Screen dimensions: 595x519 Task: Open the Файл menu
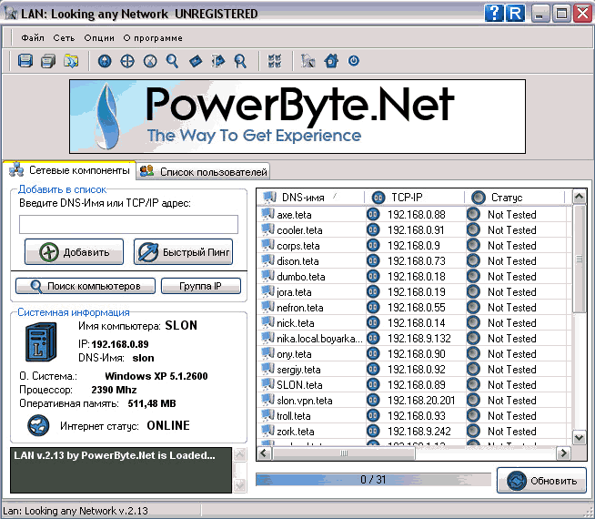click(33, 38)
